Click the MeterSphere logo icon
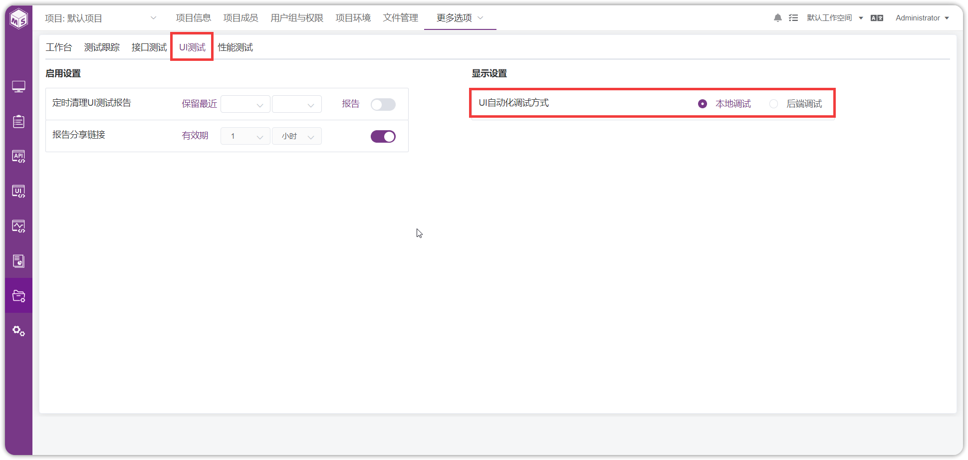The image size is (968, 460). [x=19, y=19]
